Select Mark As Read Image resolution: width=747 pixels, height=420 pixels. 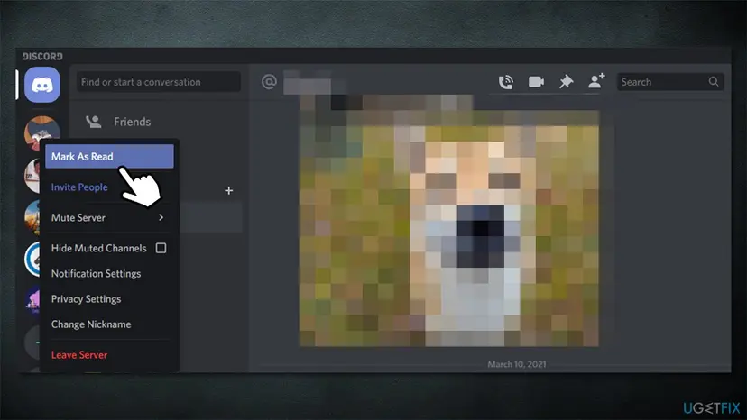click(x=109, y=156)
